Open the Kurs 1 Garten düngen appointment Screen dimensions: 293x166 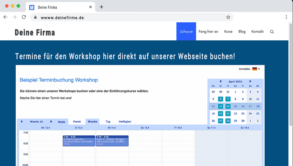coord(112,141)
